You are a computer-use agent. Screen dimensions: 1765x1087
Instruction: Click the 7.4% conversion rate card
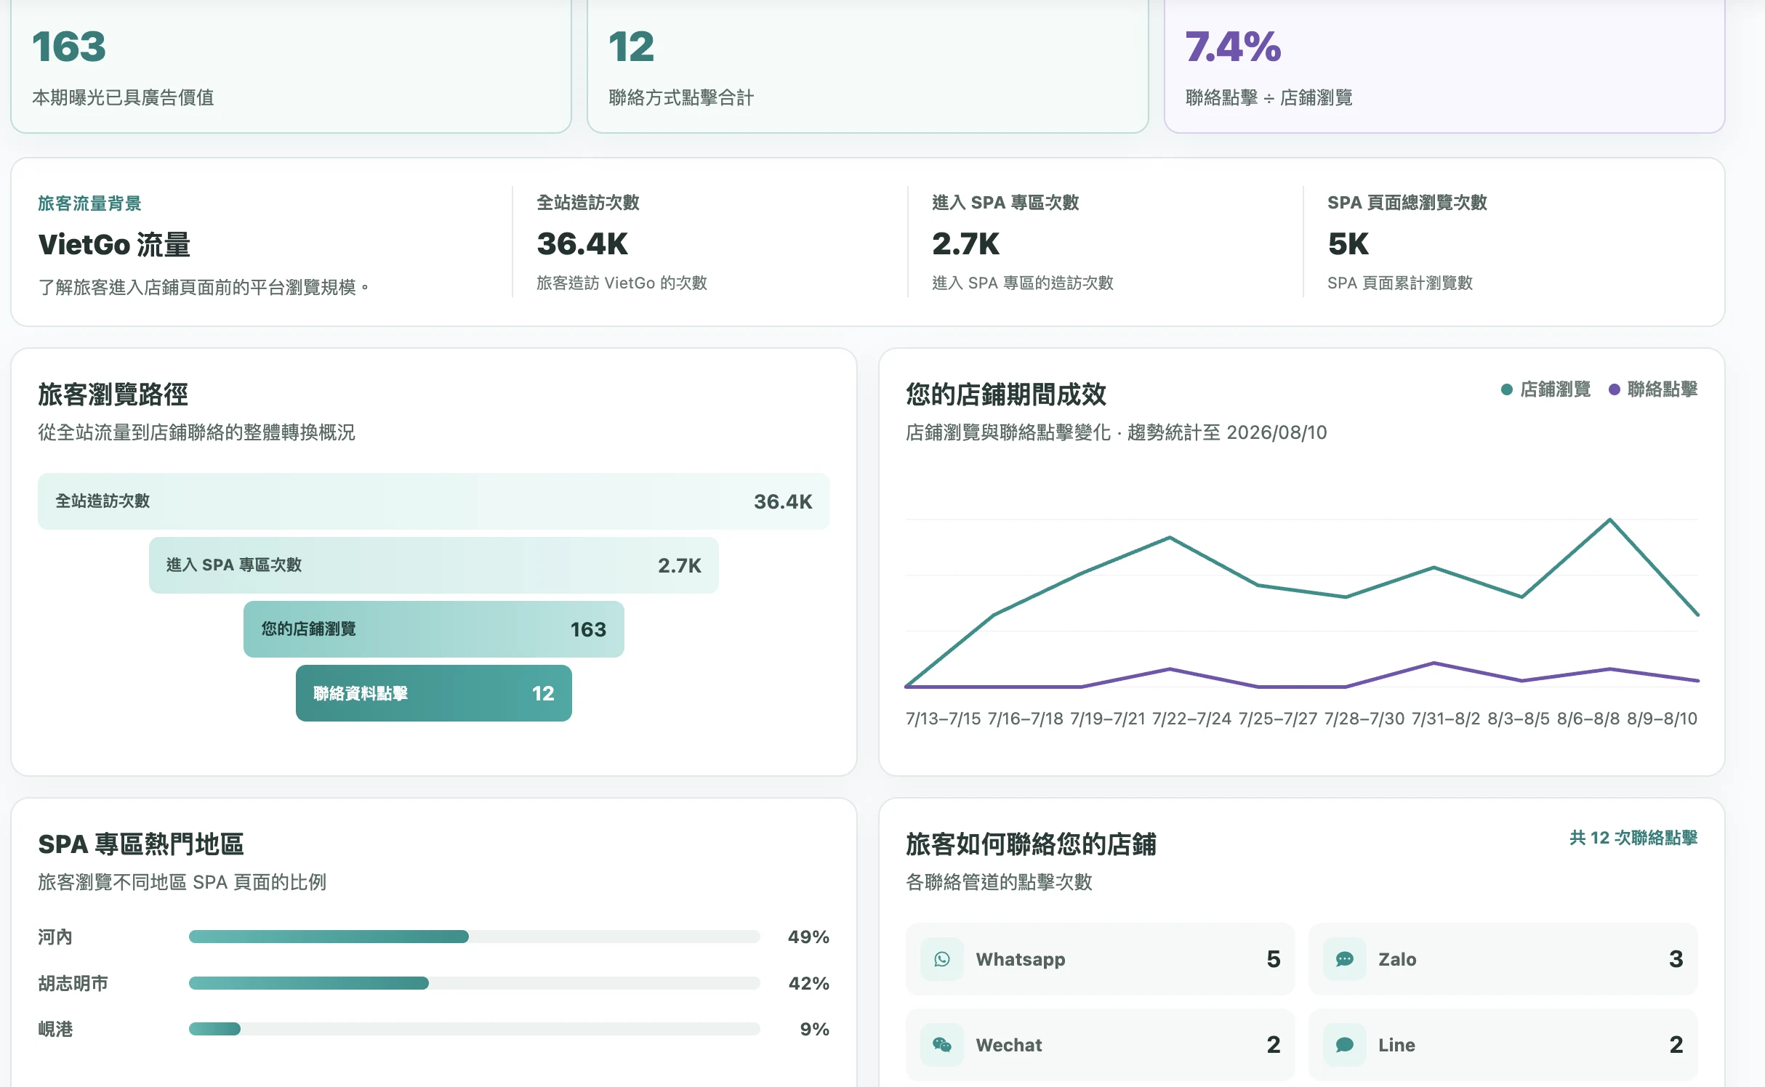[1444, 65]
